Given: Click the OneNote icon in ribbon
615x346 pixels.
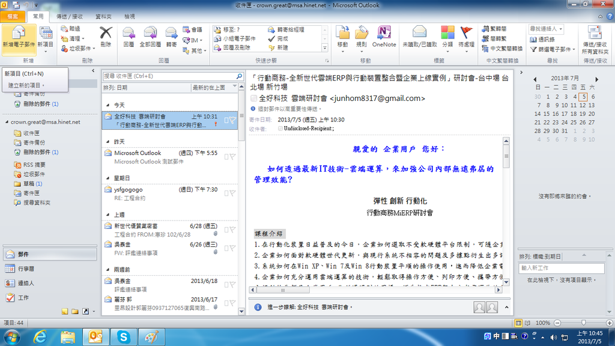Looking at the screenshot, I should coord(384,32).
